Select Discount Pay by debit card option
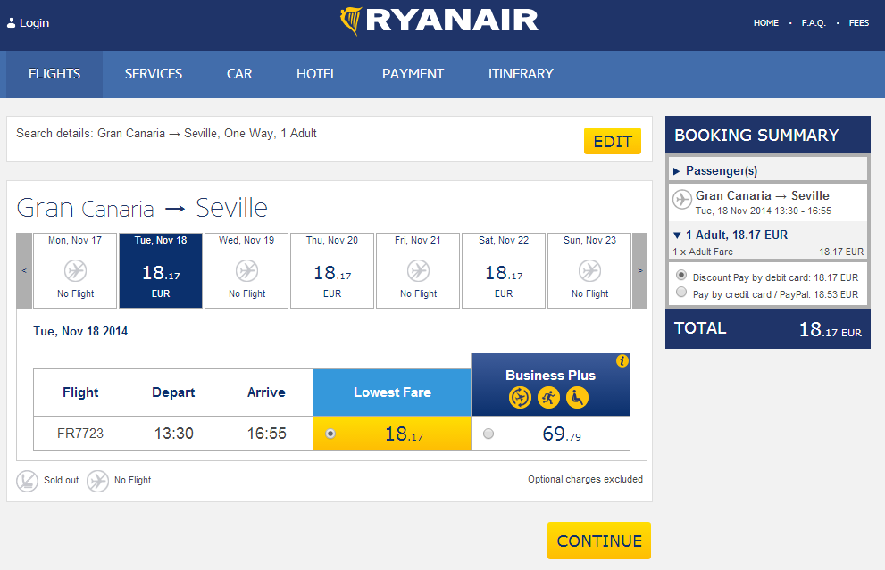 pos(681,275)
